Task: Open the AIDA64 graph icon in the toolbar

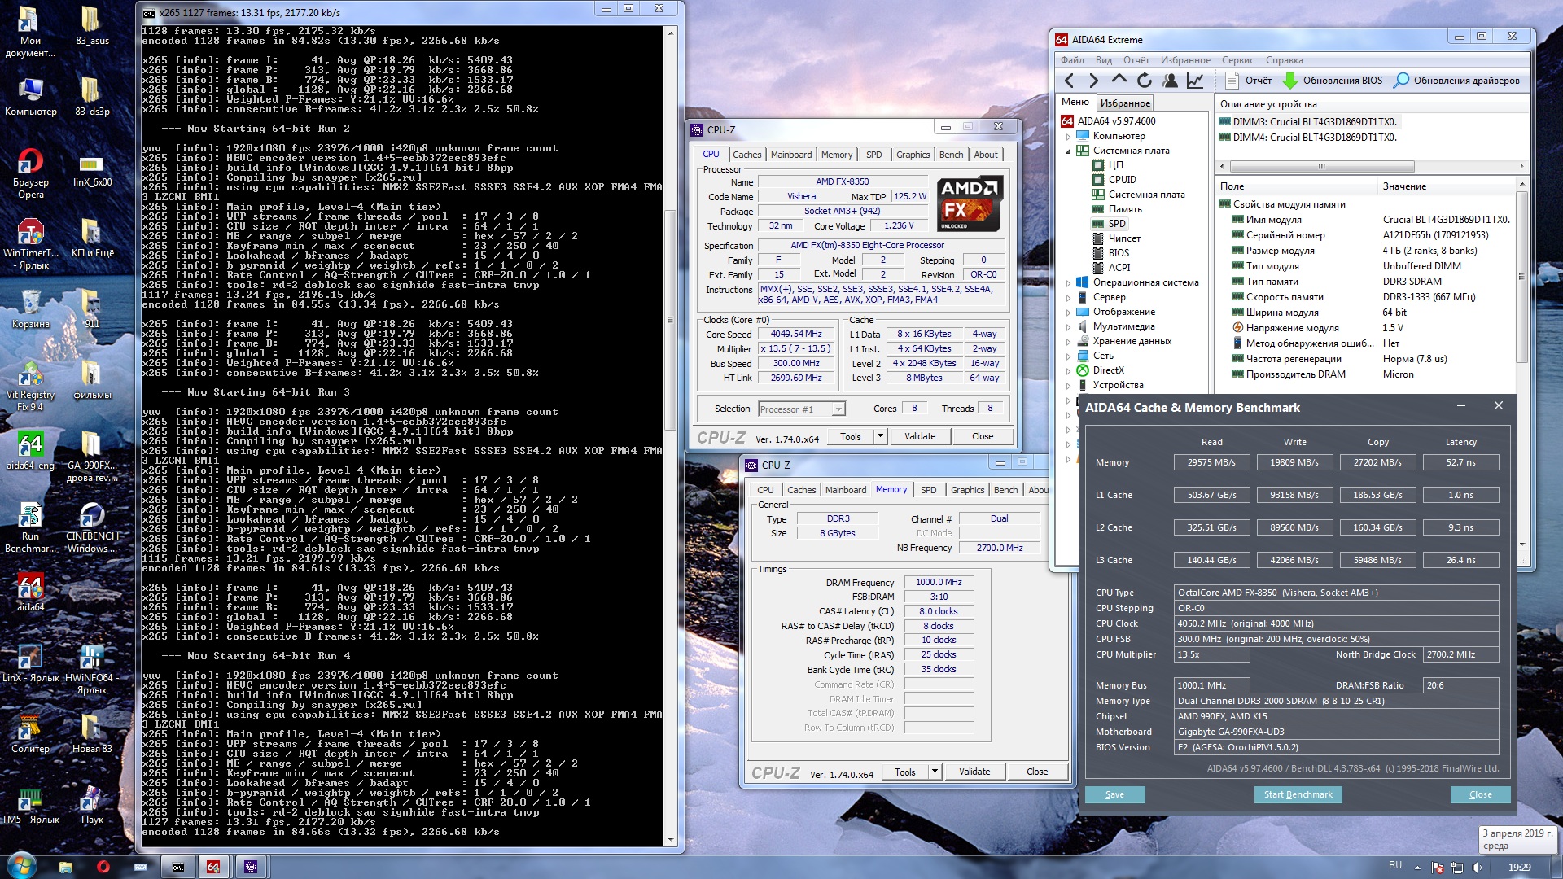Action: [x=1194, y=81]
